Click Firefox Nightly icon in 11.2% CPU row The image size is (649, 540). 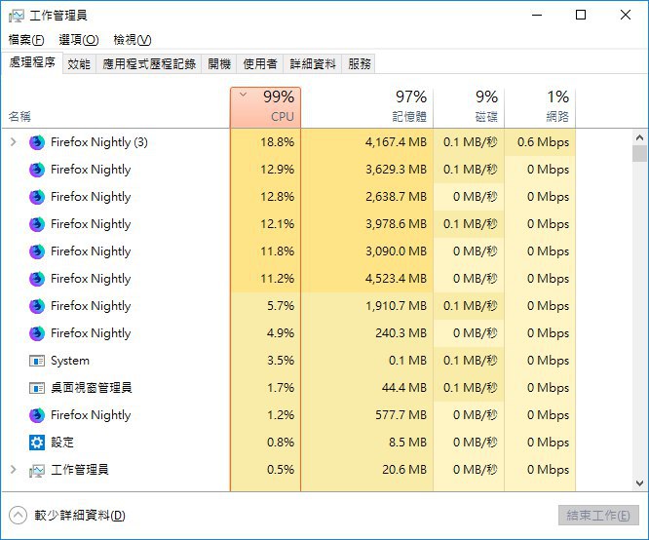click(x=37, y=279)
